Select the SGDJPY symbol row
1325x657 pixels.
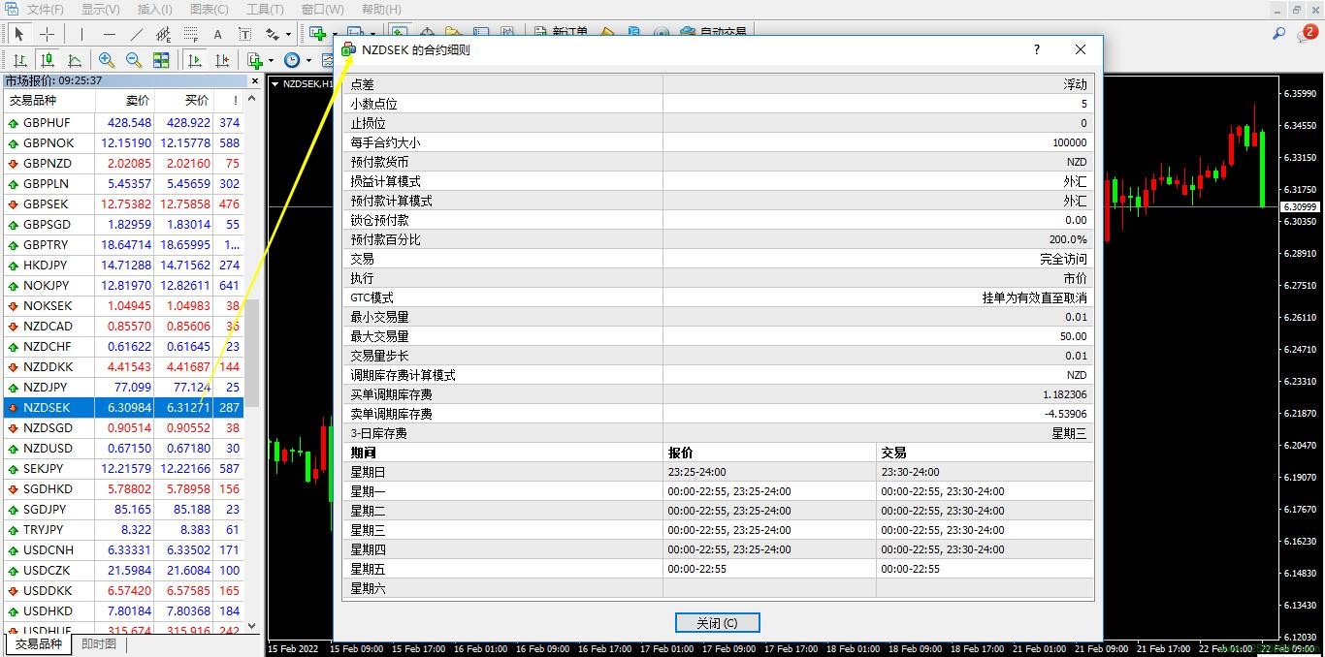click(123, 510)
